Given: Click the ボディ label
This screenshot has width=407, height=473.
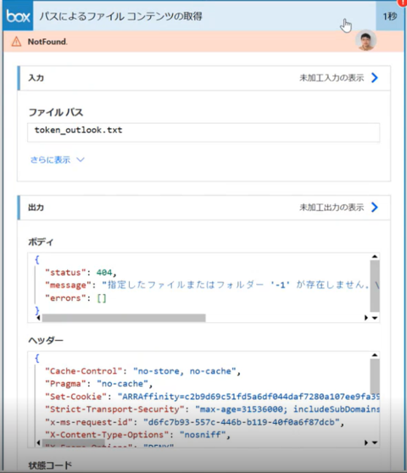Looking at the screenshot, I should tap(41, 242).
